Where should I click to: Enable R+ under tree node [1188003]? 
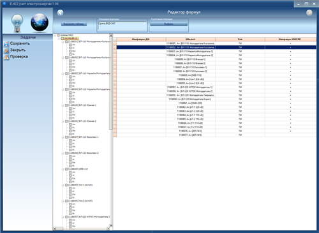(70, 83)
